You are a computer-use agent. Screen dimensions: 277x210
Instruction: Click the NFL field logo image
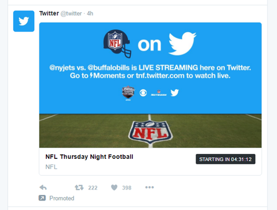150,131
